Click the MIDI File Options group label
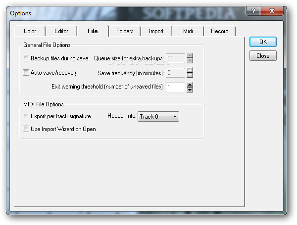 click(x=44, y=104)
